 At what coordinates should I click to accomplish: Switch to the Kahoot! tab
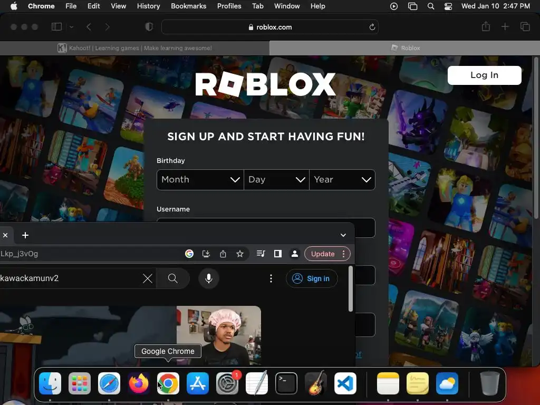tap(134, 48)
